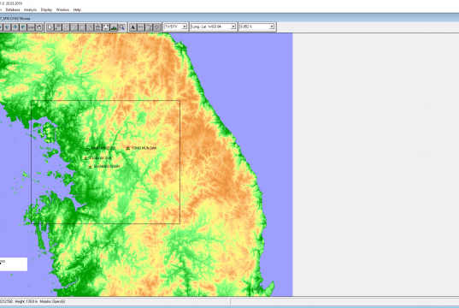
Task: Open the scale value dropdown arrow
Action: 272,27
